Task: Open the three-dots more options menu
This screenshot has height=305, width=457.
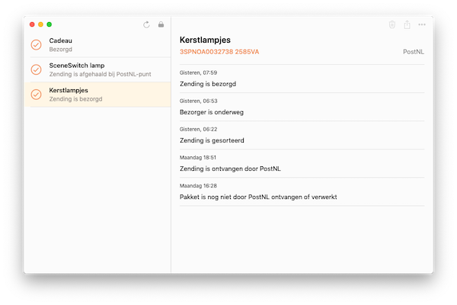Action: tap(422, 24)
